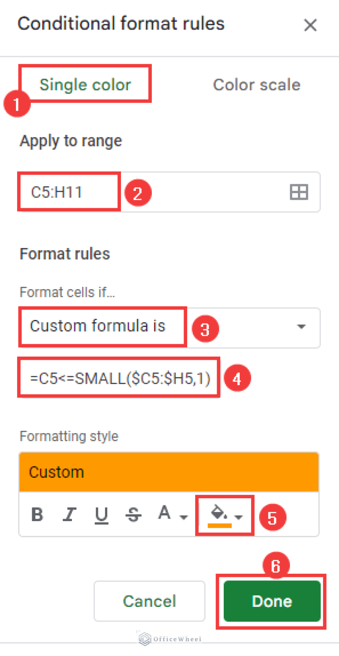Click the SMALL formula input box
339x656 pixels.
coord(119,378)
